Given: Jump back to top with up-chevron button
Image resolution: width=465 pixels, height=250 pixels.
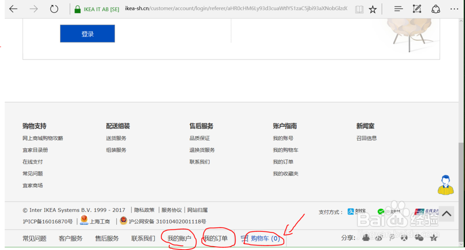Looking at the screenshot, I should pos(446,214).
